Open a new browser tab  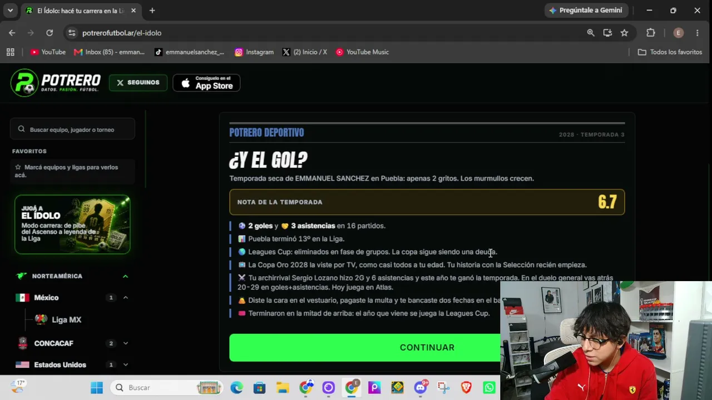(152, 11)
